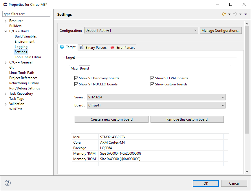Select Linux Tools Path tree item
Screen dimensions: 251x191
point(22,73)
